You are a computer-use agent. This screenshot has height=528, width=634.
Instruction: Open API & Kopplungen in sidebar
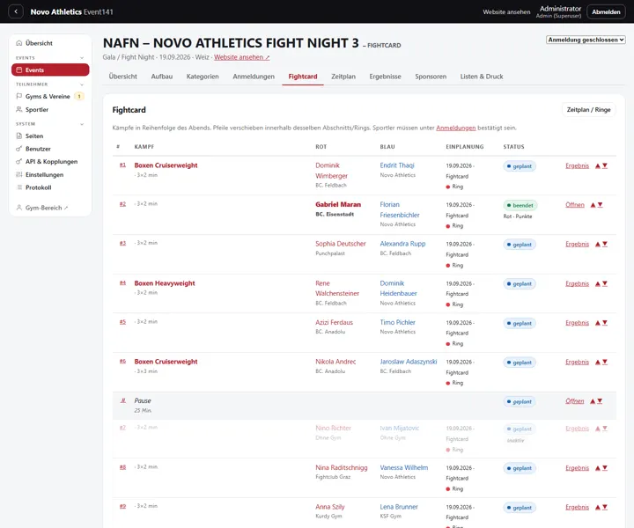click(50, 162)
